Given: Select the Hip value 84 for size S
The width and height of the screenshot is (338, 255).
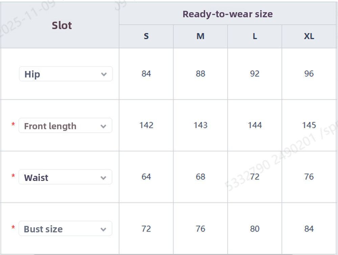Looking at the screenshot, I should click(x=146, y=74).
